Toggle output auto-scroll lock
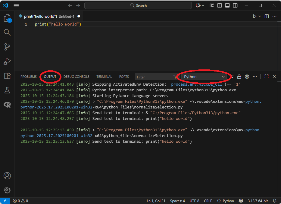The height and width of the screenshot is (204, 281). click(239, 77)
